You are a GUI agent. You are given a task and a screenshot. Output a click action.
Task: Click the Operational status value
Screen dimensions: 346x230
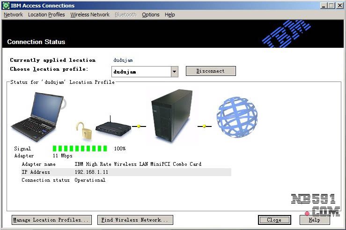pyautogui.click(x=90, y=180)
